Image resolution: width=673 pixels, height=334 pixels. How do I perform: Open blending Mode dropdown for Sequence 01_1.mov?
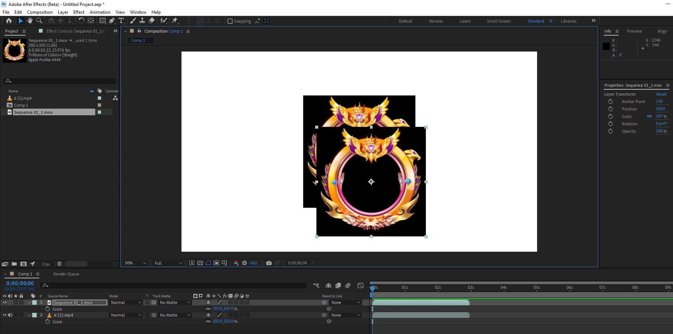click(126, 302)
